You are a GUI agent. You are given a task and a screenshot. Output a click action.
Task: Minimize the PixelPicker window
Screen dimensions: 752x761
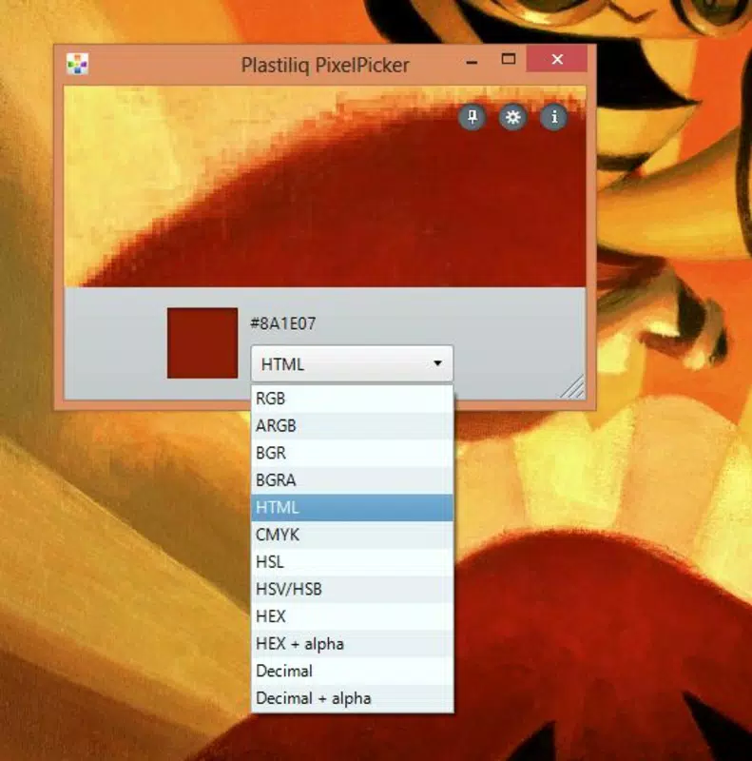[x=472, y=62]
